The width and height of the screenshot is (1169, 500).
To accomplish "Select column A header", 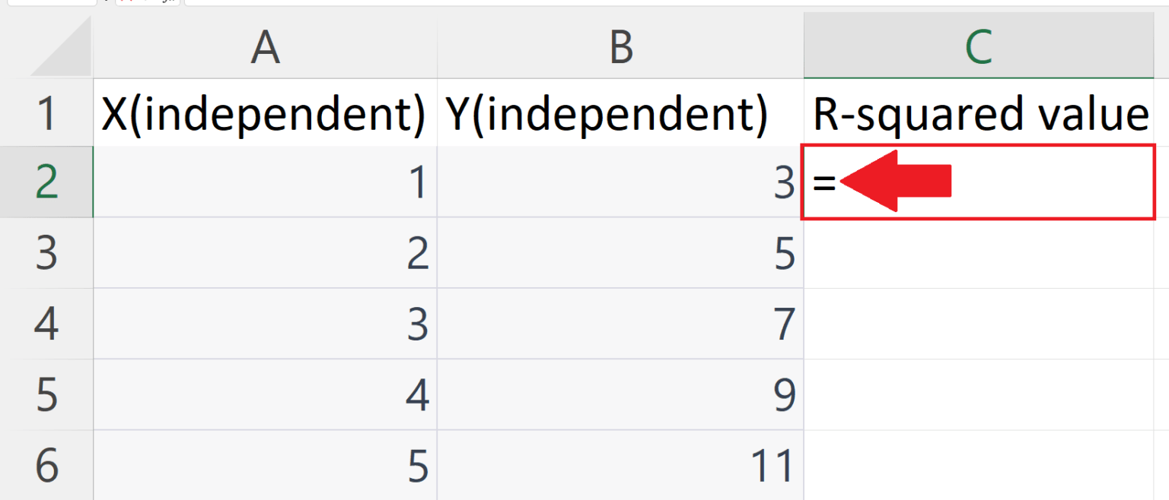I will click(x=265, y=47).
